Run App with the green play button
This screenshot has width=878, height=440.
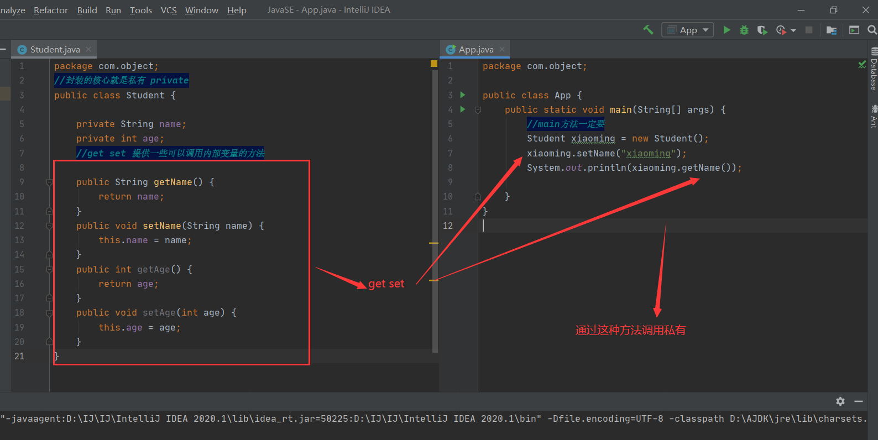coord(727,30)
